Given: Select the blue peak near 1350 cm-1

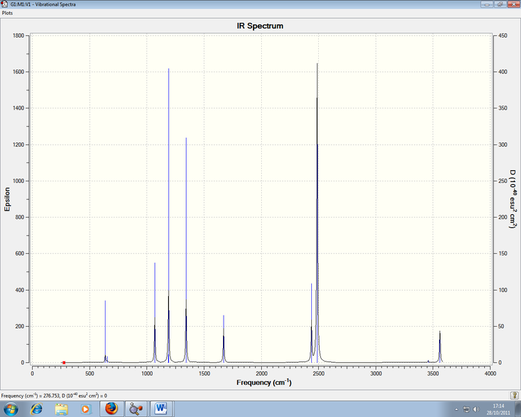Looking at the screenshot, I should (186, 250).
